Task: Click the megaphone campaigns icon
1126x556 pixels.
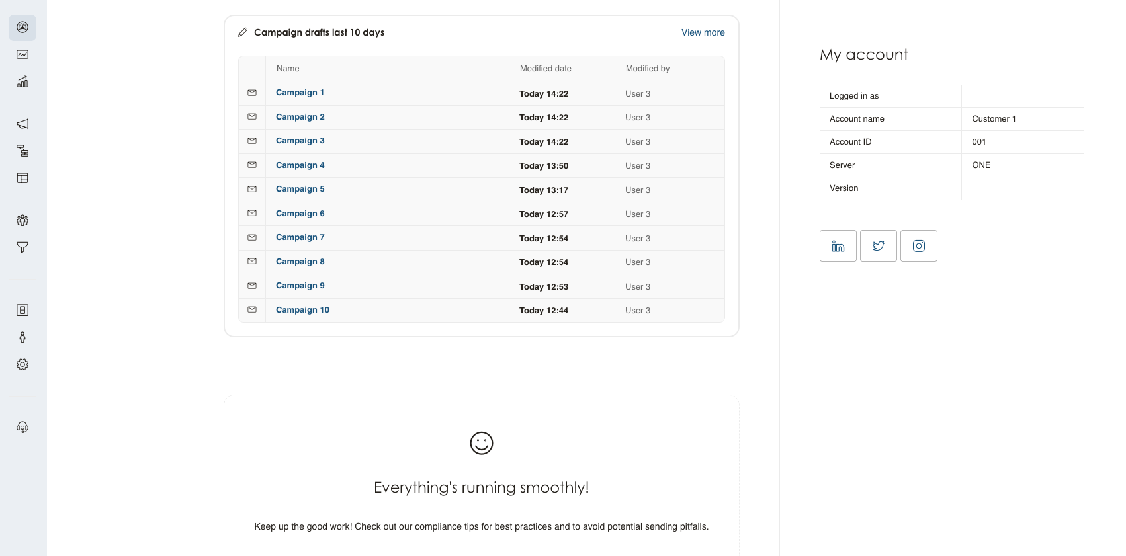Action: tap(22, 124)
